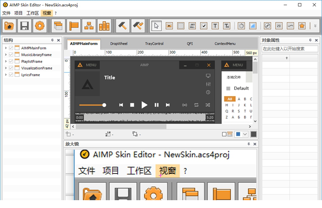The height and width of the screenshot is (208, 322).
Task: Expand the MusicLibraryFrame tree node
Action: (6, 55)
